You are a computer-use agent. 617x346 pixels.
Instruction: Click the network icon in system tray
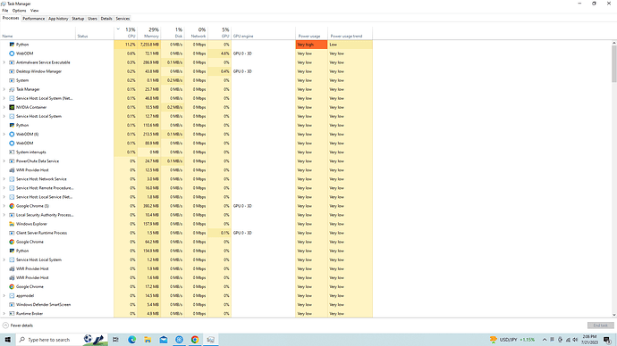click(568, 340)
